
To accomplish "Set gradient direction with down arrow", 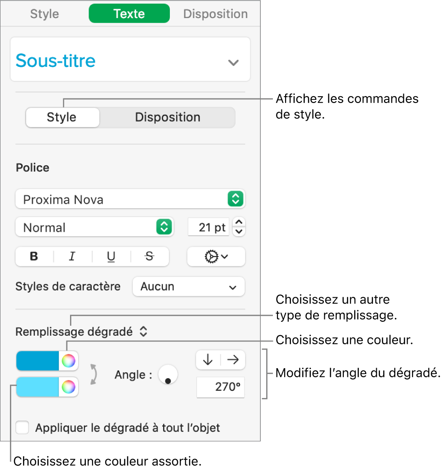I will 208,360.
